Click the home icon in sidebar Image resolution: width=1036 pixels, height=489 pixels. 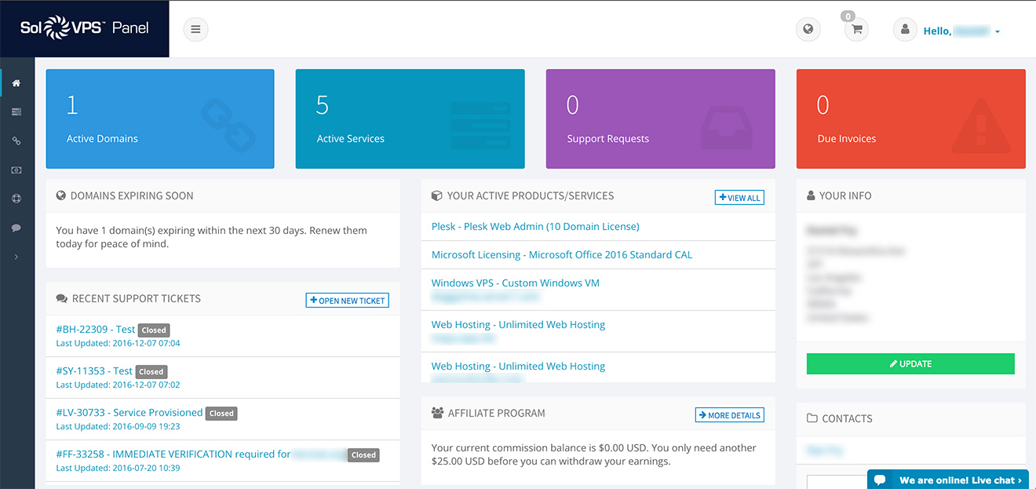(16, 83)
